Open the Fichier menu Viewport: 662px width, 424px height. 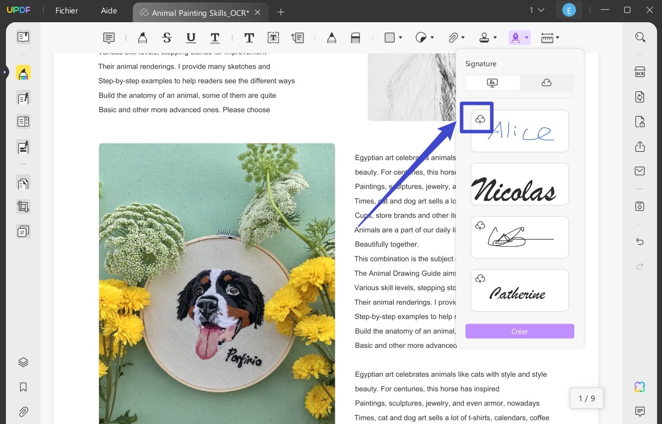coord(66,10)
